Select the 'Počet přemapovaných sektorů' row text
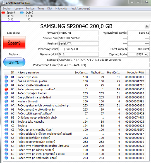Image resolution: width=151 pixels, height=163 pixels. (37, 89)
